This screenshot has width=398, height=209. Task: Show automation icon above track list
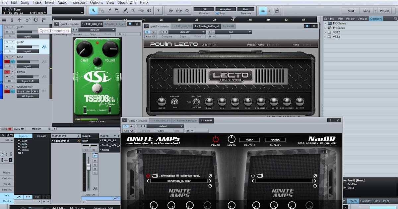click(28, 20)
